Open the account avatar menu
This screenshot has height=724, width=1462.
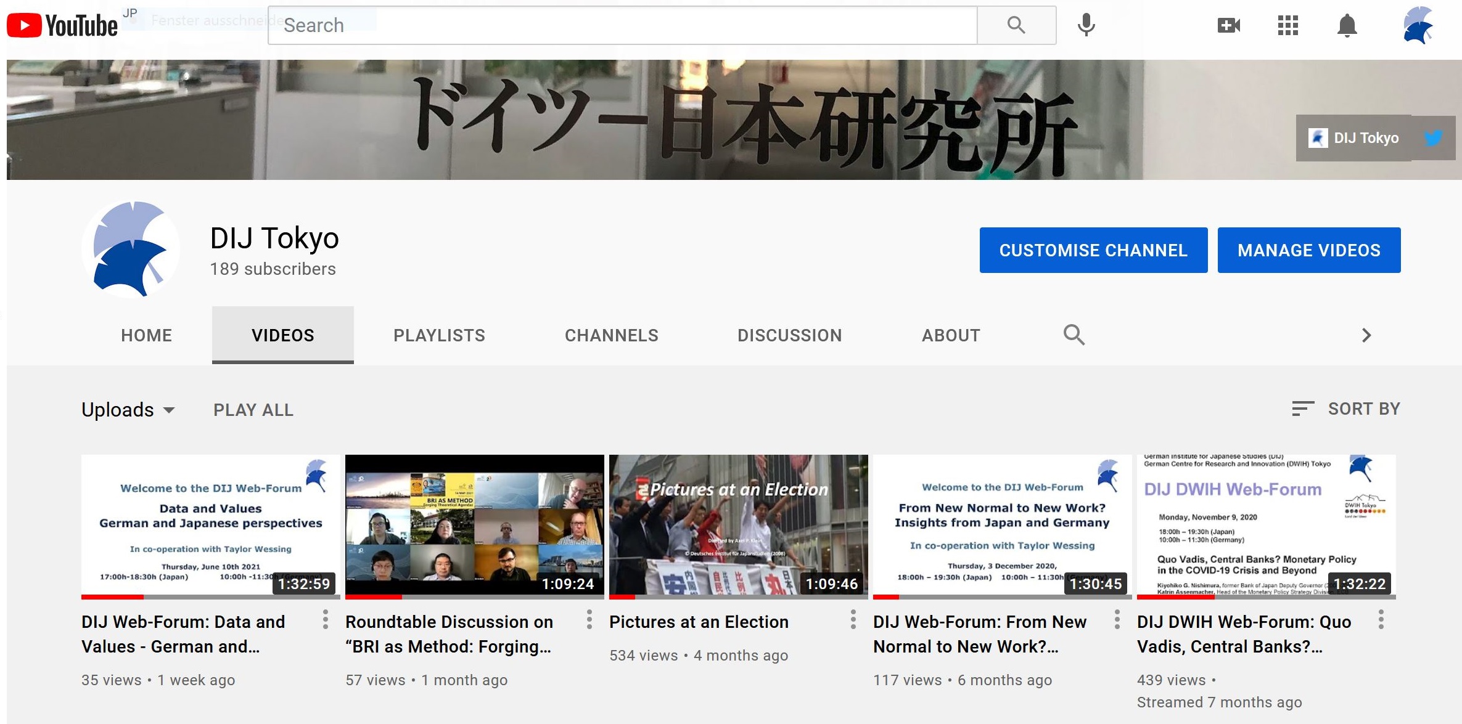point(1418,25)
